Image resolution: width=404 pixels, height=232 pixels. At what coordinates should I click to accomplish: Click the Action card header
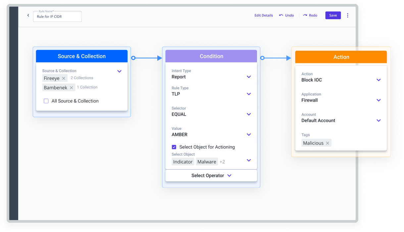click(341, 57)
